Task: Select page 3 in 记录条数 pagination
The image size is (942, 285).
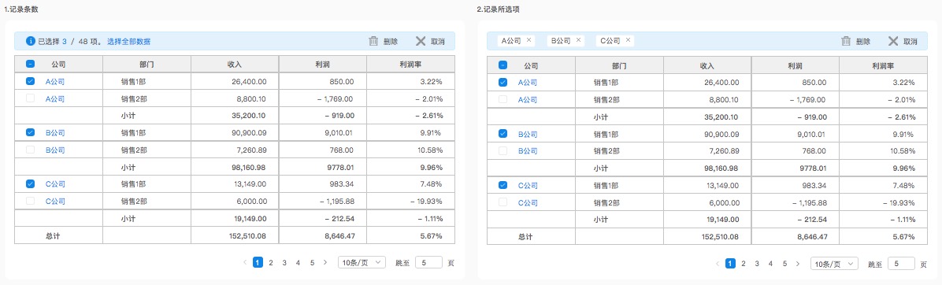Action: point(285,262)
